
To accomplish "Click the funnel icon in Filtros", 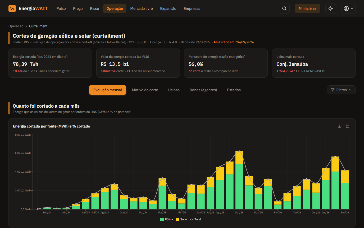I will point(333,90).
